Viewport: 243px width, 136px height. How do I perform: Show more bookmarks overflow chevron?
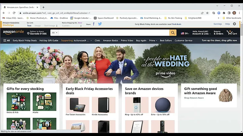(x=218, y=18)
